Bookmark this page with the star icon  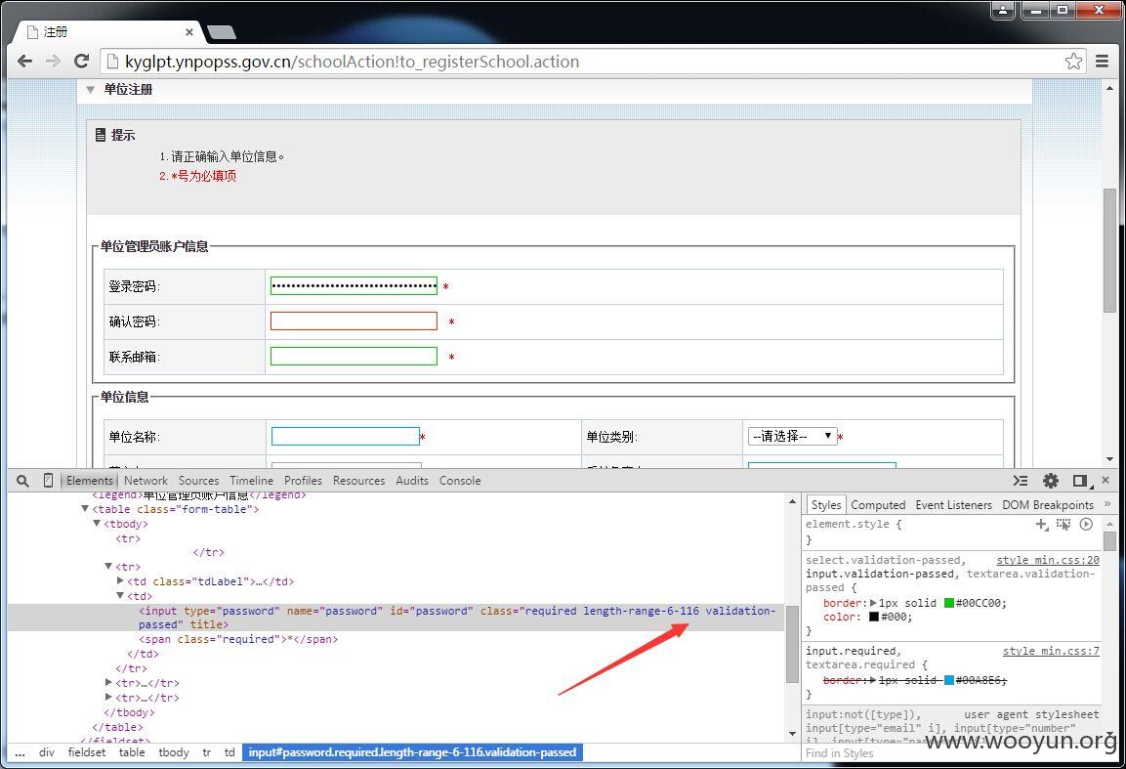click(1073, 62)
